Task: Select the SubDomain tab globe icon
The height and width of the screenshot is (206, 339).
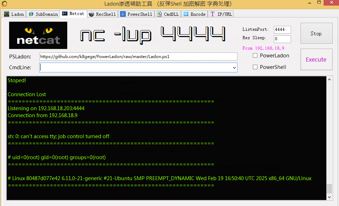Action: pos(31,14)
